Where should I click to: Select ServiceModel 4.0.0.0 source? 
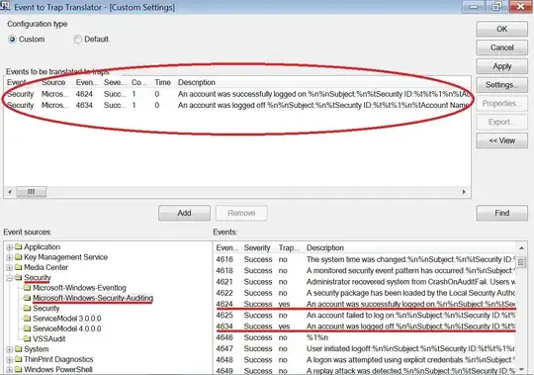click(x=67, y=328)
